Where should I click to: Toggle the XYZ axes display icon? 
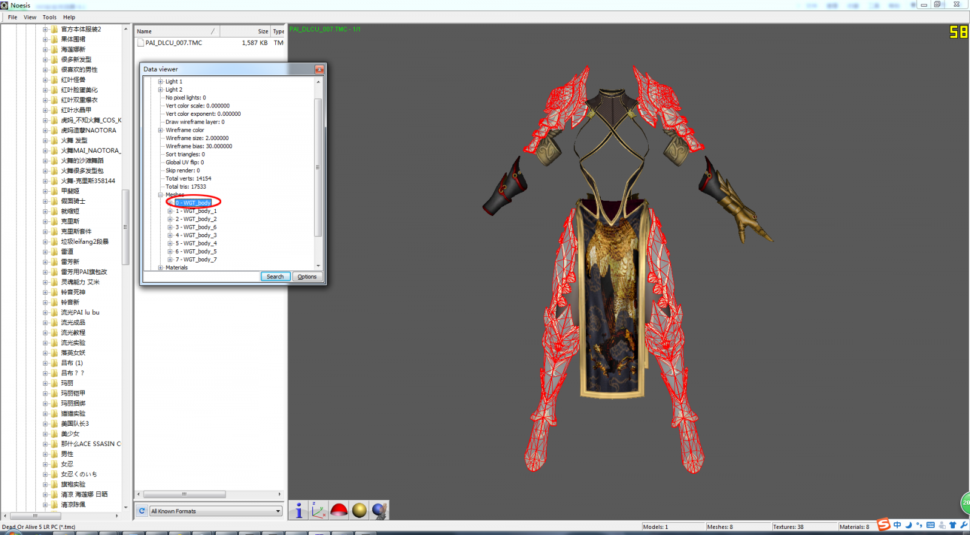click(x=318, y=511)
